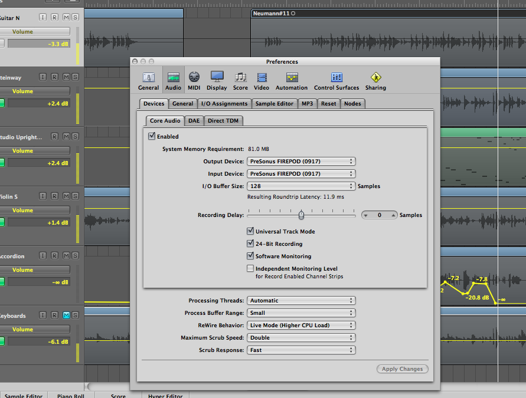
Task: Toggle input monitoring on Violin S track
Action: tap(43, 196)
